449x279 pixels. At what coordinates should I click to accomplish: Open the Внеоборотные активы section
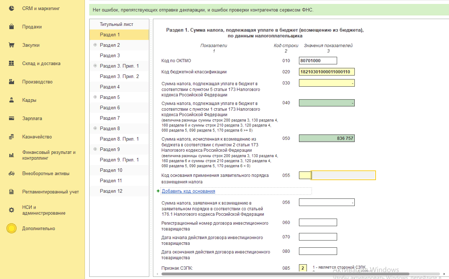click(46, 173)
